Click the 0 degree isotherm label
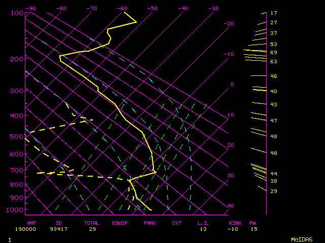This screenshot has width=325, height=243. [x=232, y=85]
